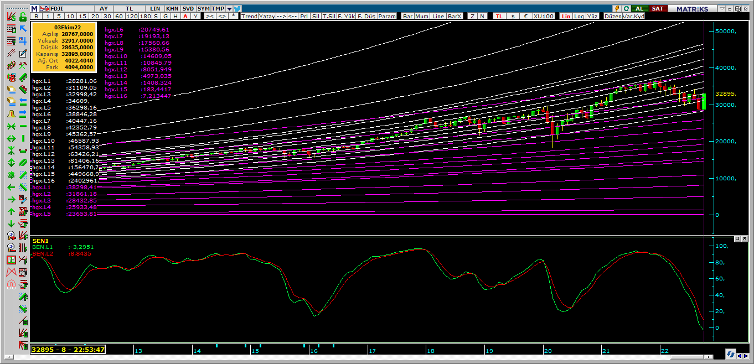This screenshot has width=754, height=364.
Task: Click the compress button marked ><
Action: pos(210,16)
